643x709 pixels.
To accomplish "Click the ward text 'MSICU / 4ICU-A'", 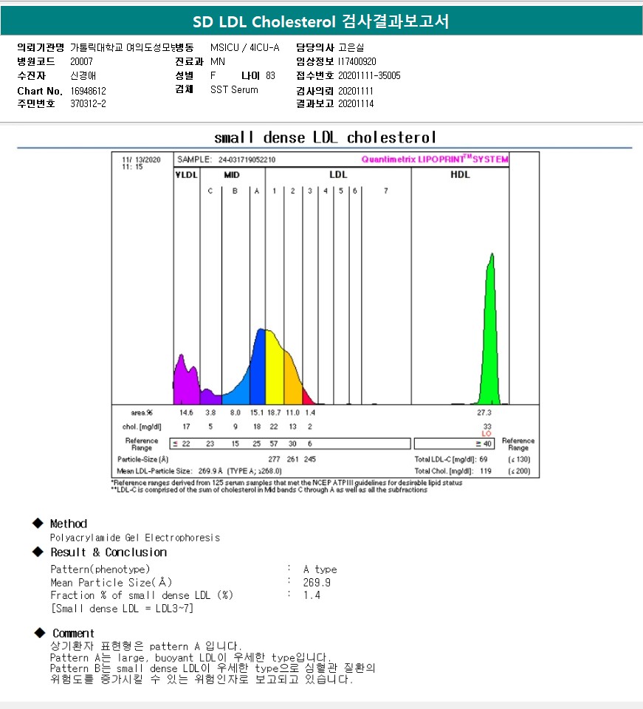I will [x=245, y=47].
